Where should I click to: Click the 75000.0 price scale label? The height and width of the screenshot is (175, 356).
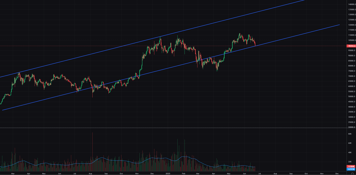[x=351, y=71]
